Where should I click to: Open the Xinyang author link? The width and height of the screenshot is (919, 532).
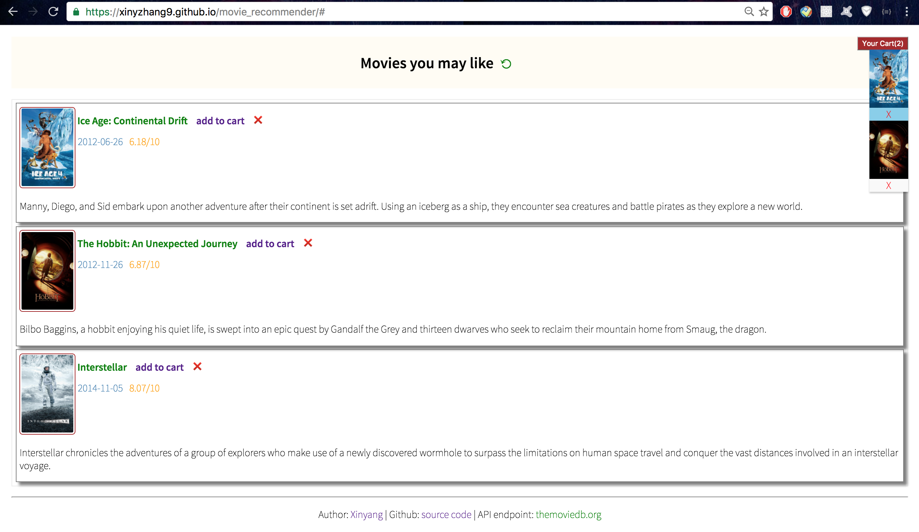coord(366,514)
